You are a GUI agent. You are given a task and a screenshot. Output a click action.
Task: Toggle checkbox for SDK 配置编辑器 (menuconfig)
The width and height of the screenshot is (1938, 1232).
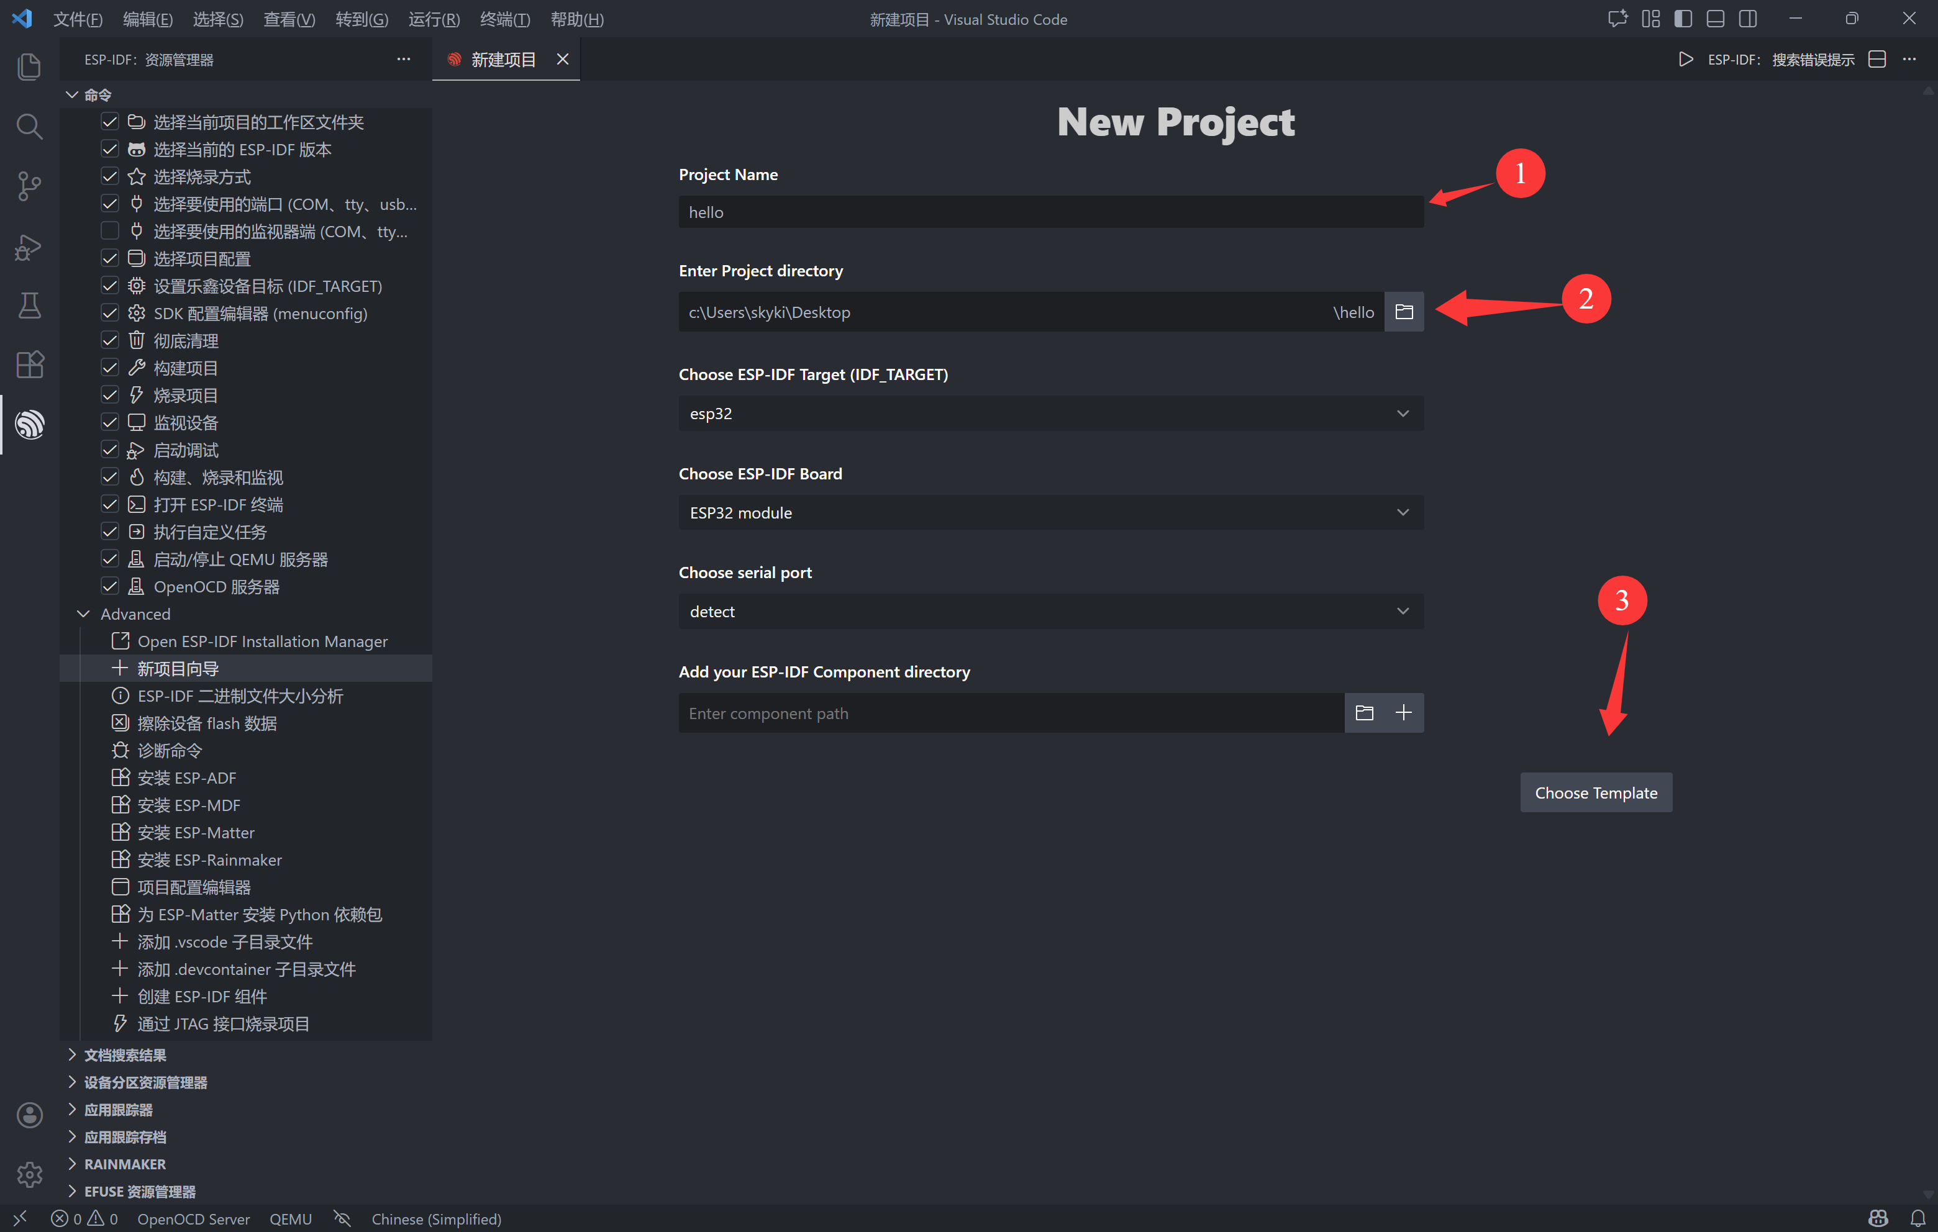click(x=109, y=313)
